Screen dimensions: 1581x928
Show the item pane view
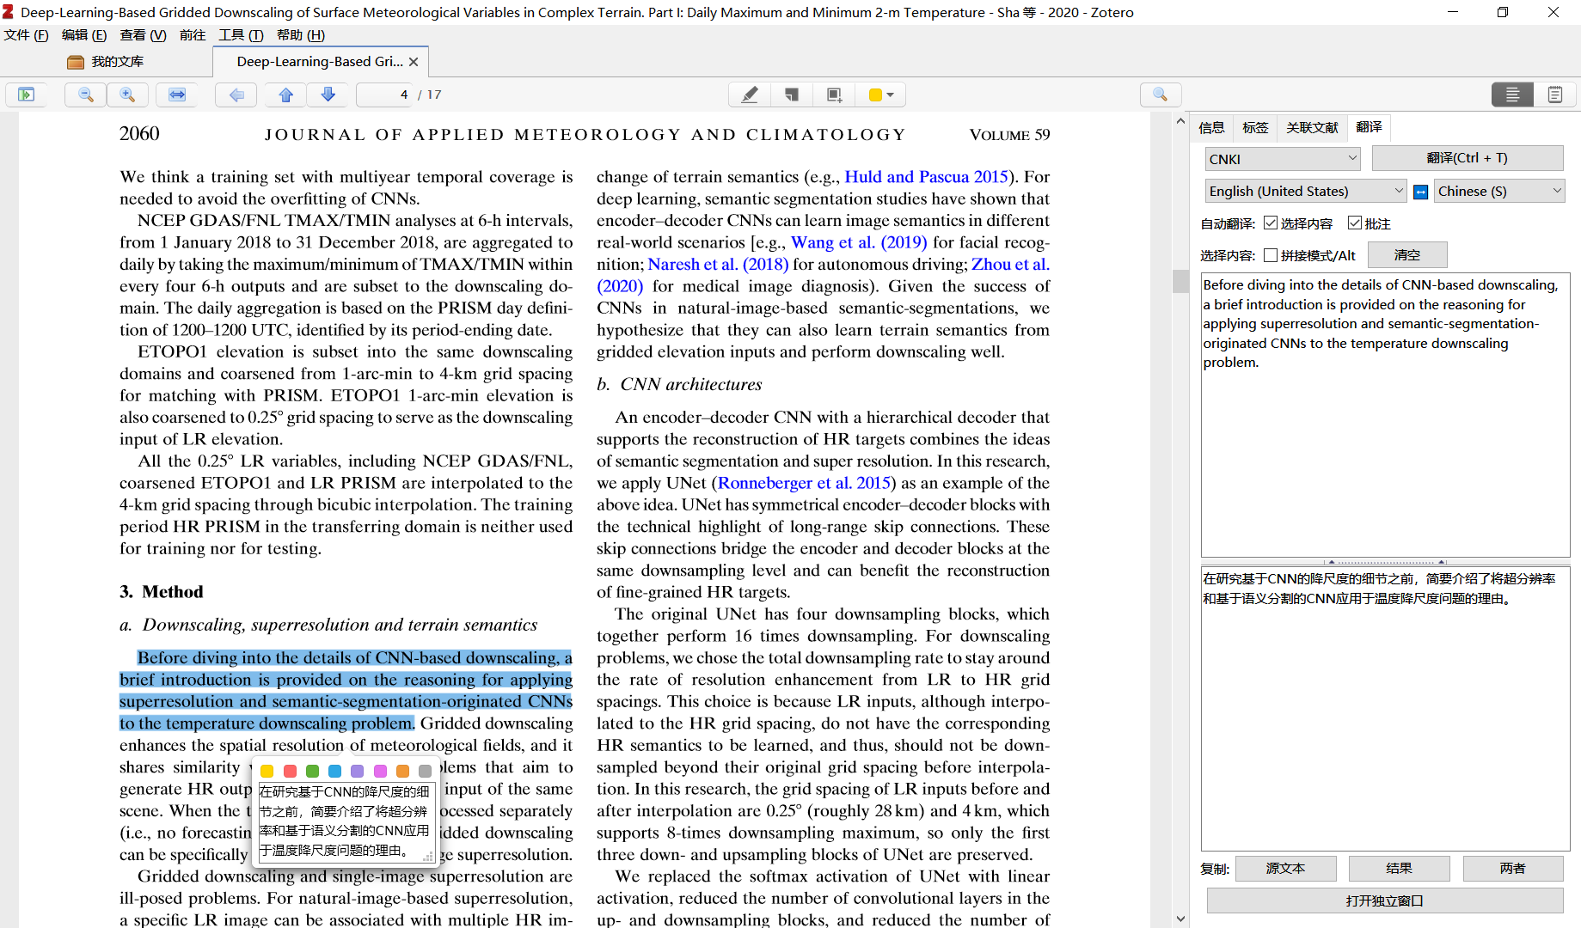click(x=1513, y=95)
